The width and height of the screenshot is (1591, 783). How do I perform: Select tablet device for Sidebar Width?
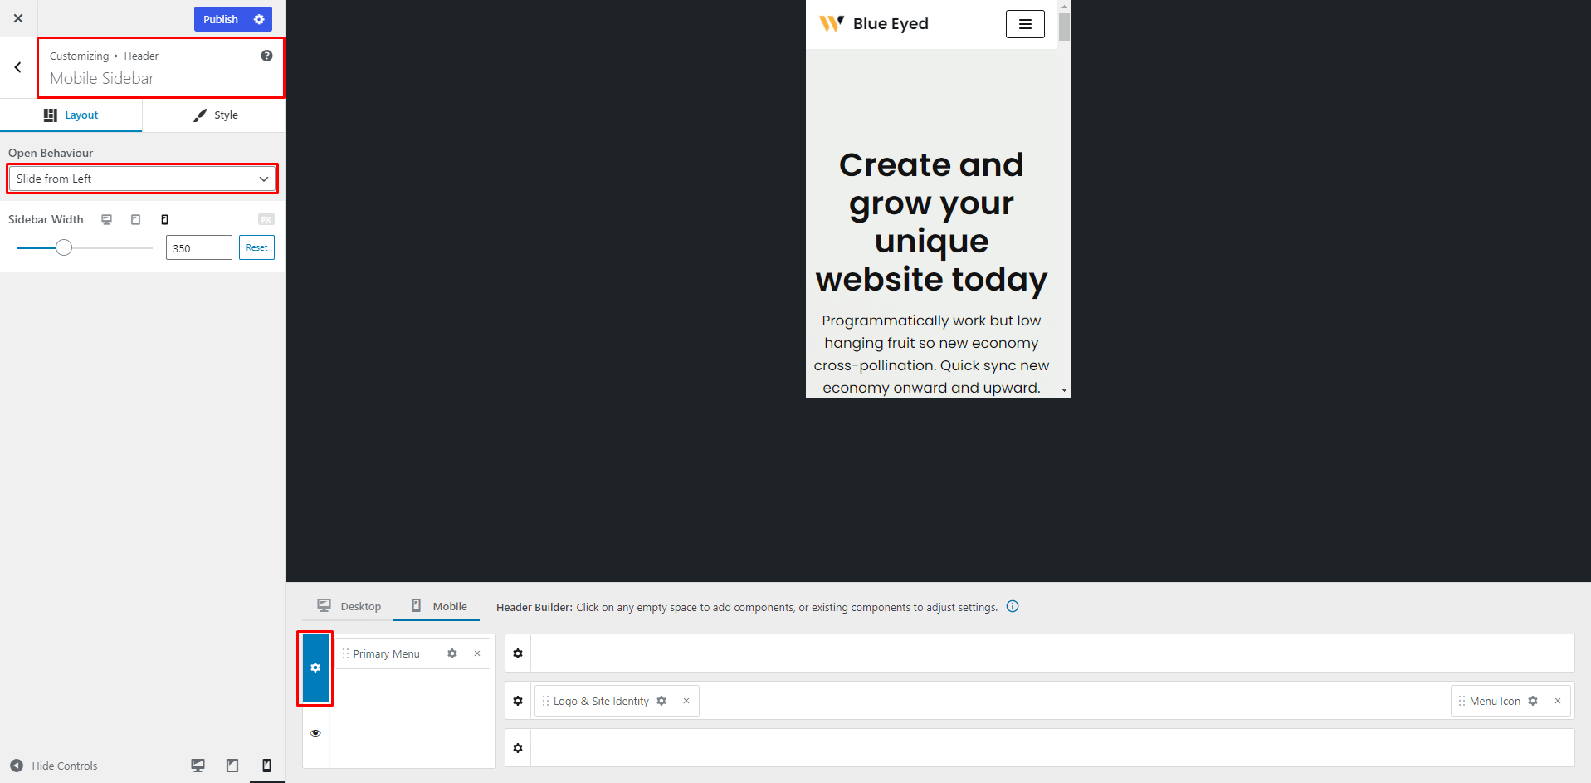135,220
